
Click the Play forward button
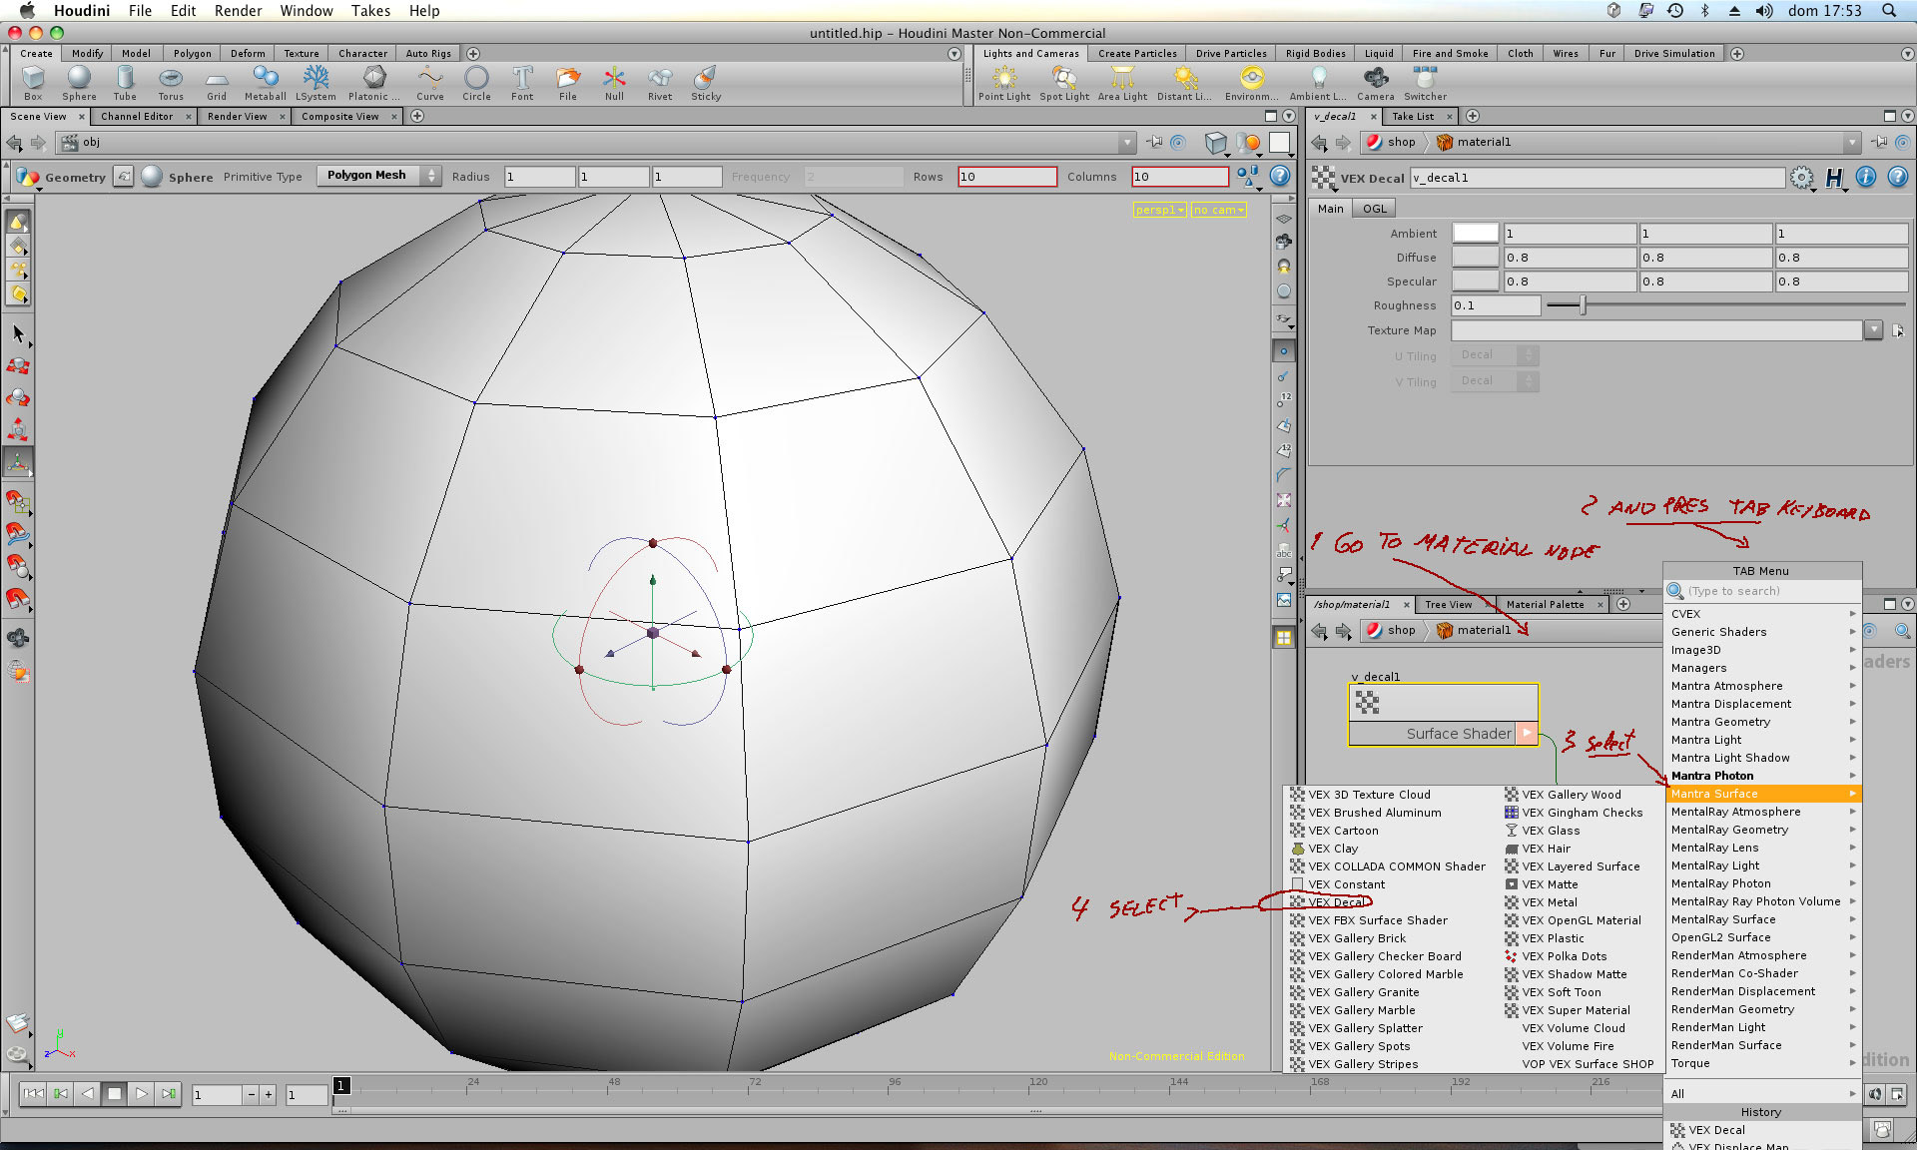pyautogui.click(x=142, y=1094)
